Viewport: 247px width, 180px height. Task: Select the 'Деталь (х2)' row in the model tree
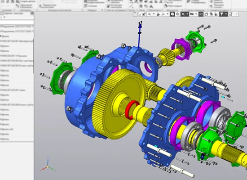(17, 129)
